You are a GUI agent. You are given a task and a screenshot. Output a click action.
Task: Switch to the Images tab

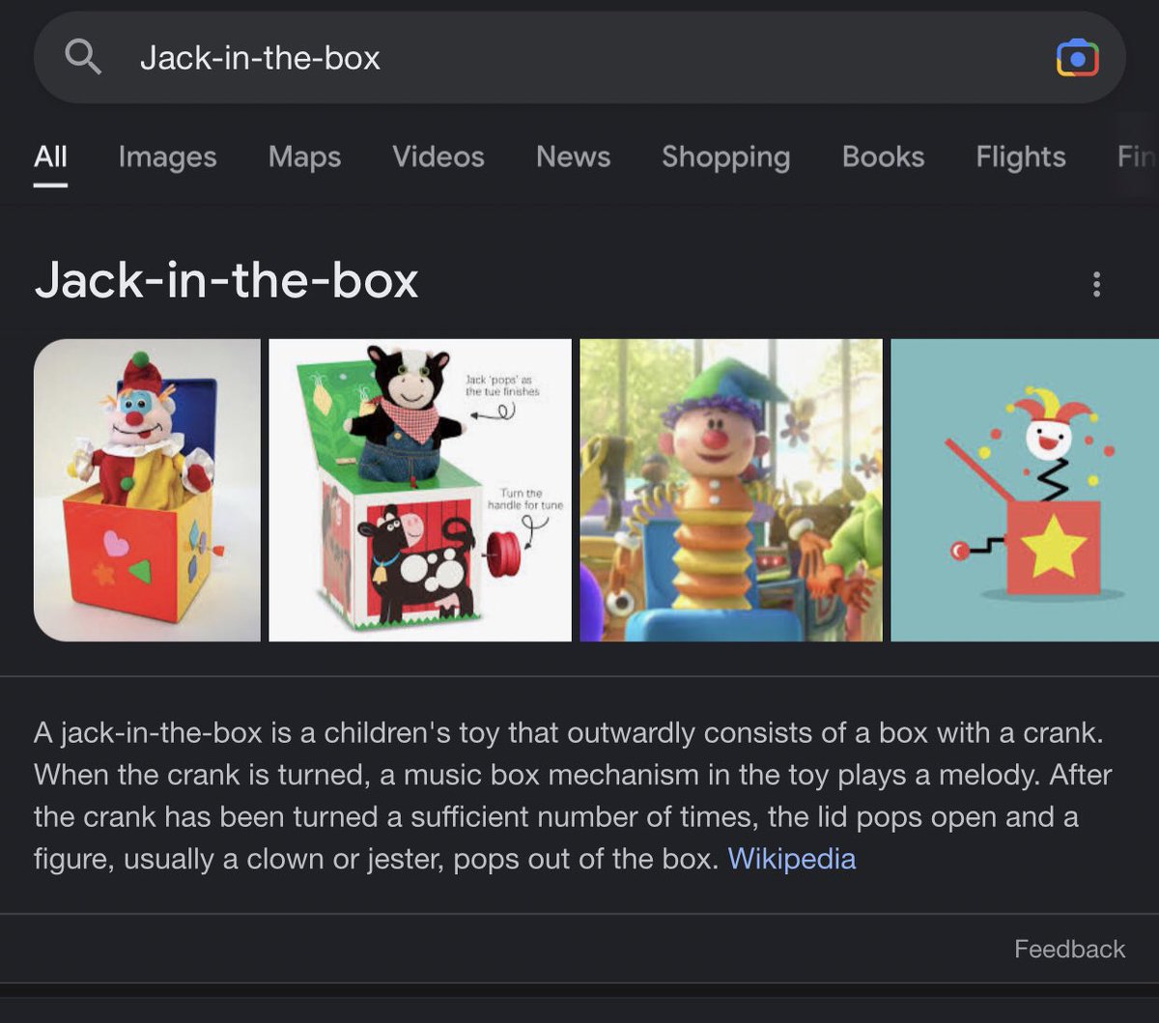point(167,156)
